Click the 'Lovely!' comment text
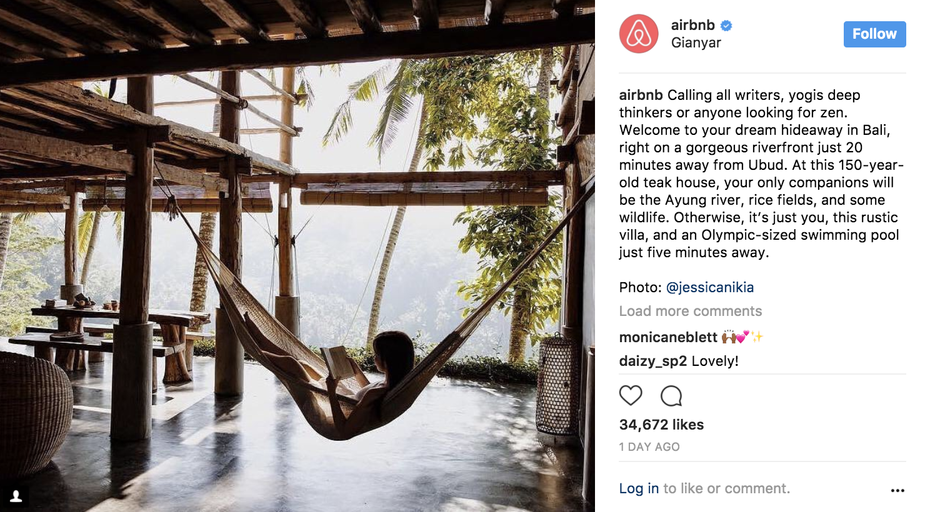925x512 pixels. 715,361
